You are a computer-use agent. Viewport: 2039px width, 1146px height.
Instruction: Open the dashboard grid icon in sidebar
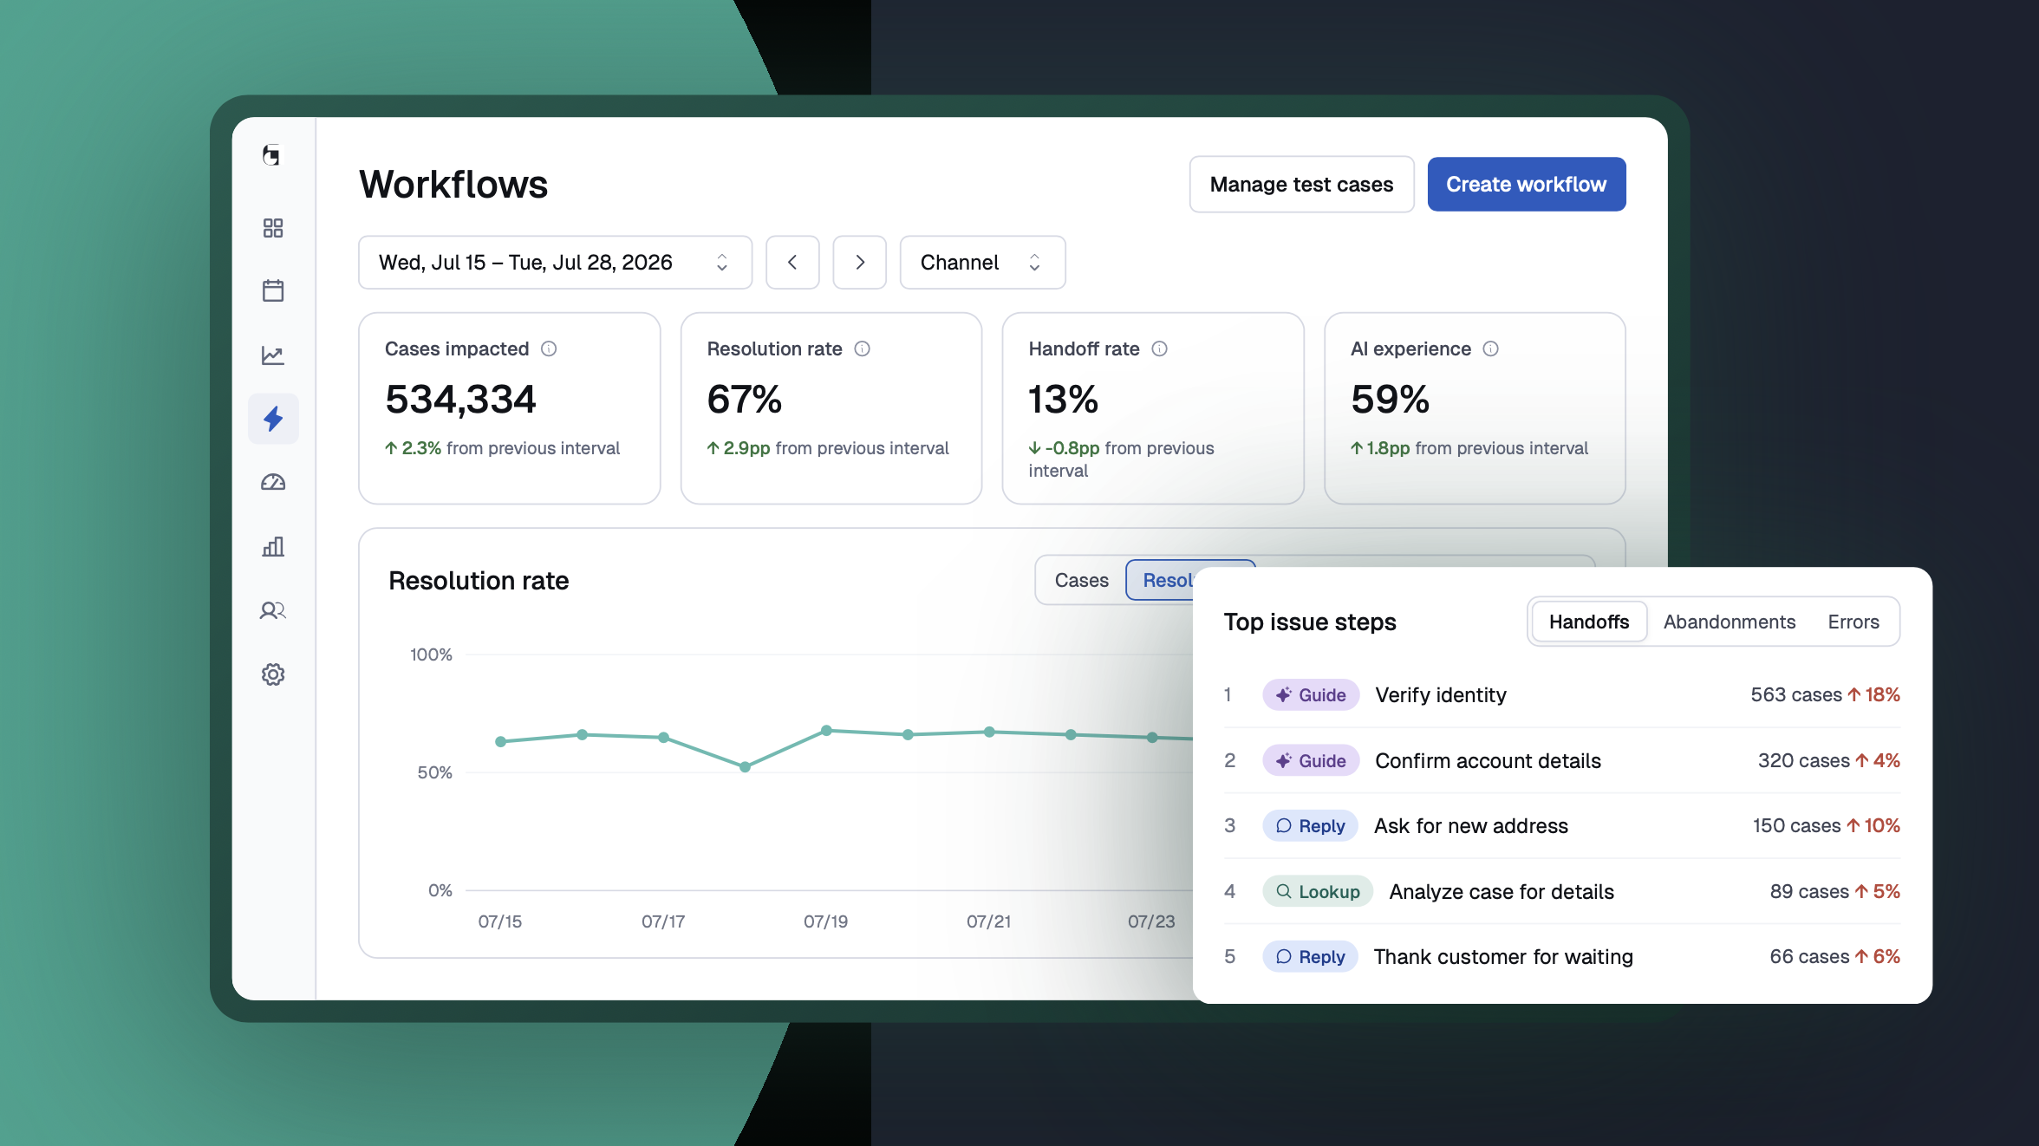click(x=273, y=228)
